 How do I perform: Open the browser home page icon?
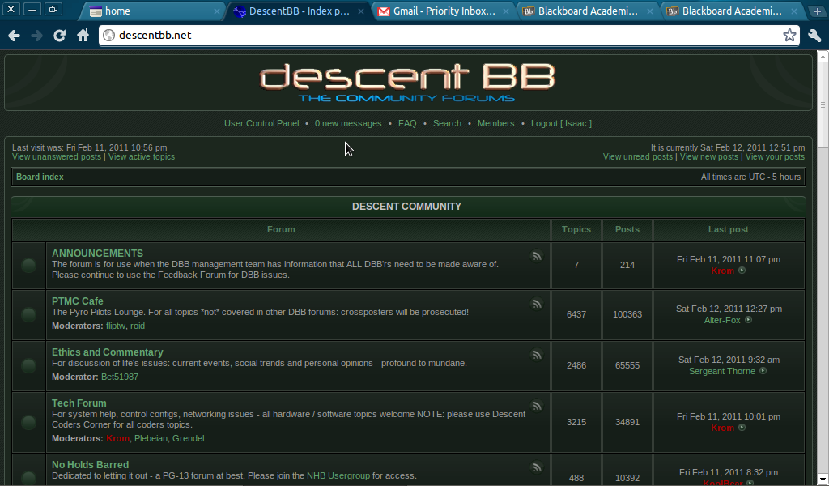pos(83,36)
